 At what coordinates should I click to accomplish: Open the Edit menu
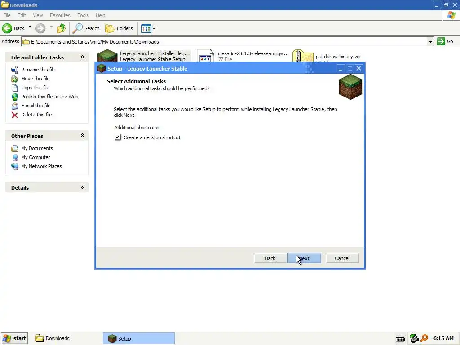22,15
